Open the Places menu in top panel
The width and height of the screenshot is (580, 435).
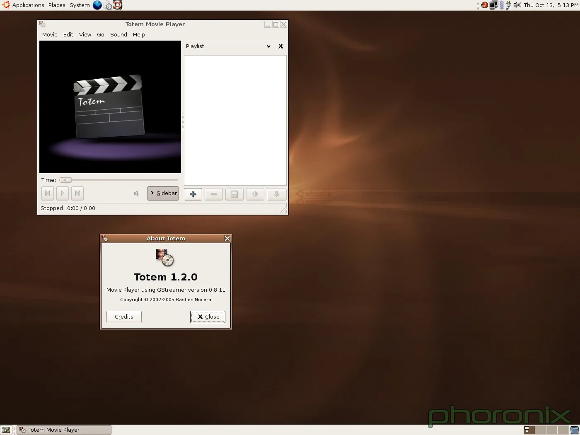click(x=57, y=5)
